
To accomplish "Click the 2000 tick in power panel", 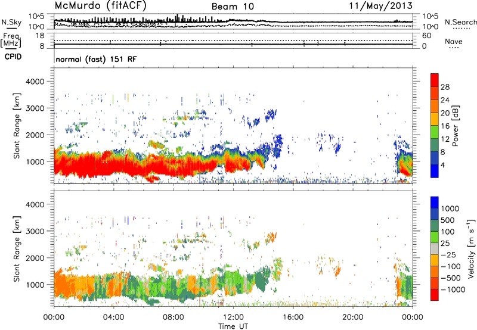I will click(x=35, y=135).
